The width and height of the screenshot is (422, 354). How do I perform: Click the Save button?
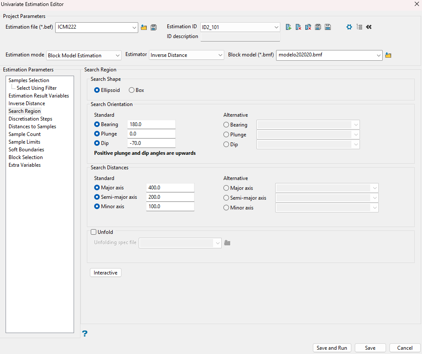(x=370, y=348)
